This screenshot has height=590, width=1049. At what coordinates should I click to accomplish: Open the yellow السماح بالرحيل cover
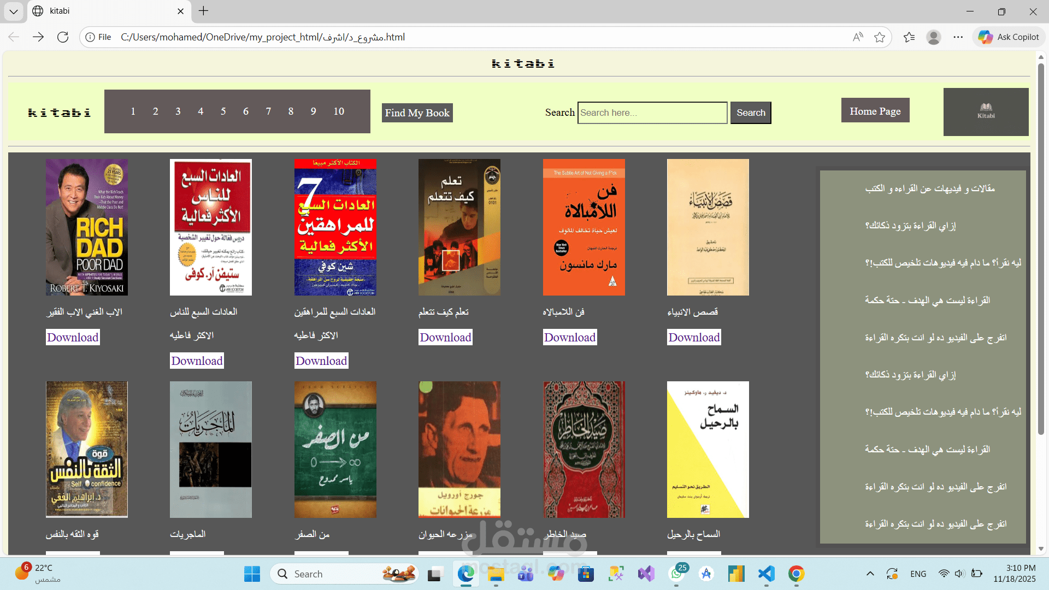pyautogui.click(x=708, y=450)
